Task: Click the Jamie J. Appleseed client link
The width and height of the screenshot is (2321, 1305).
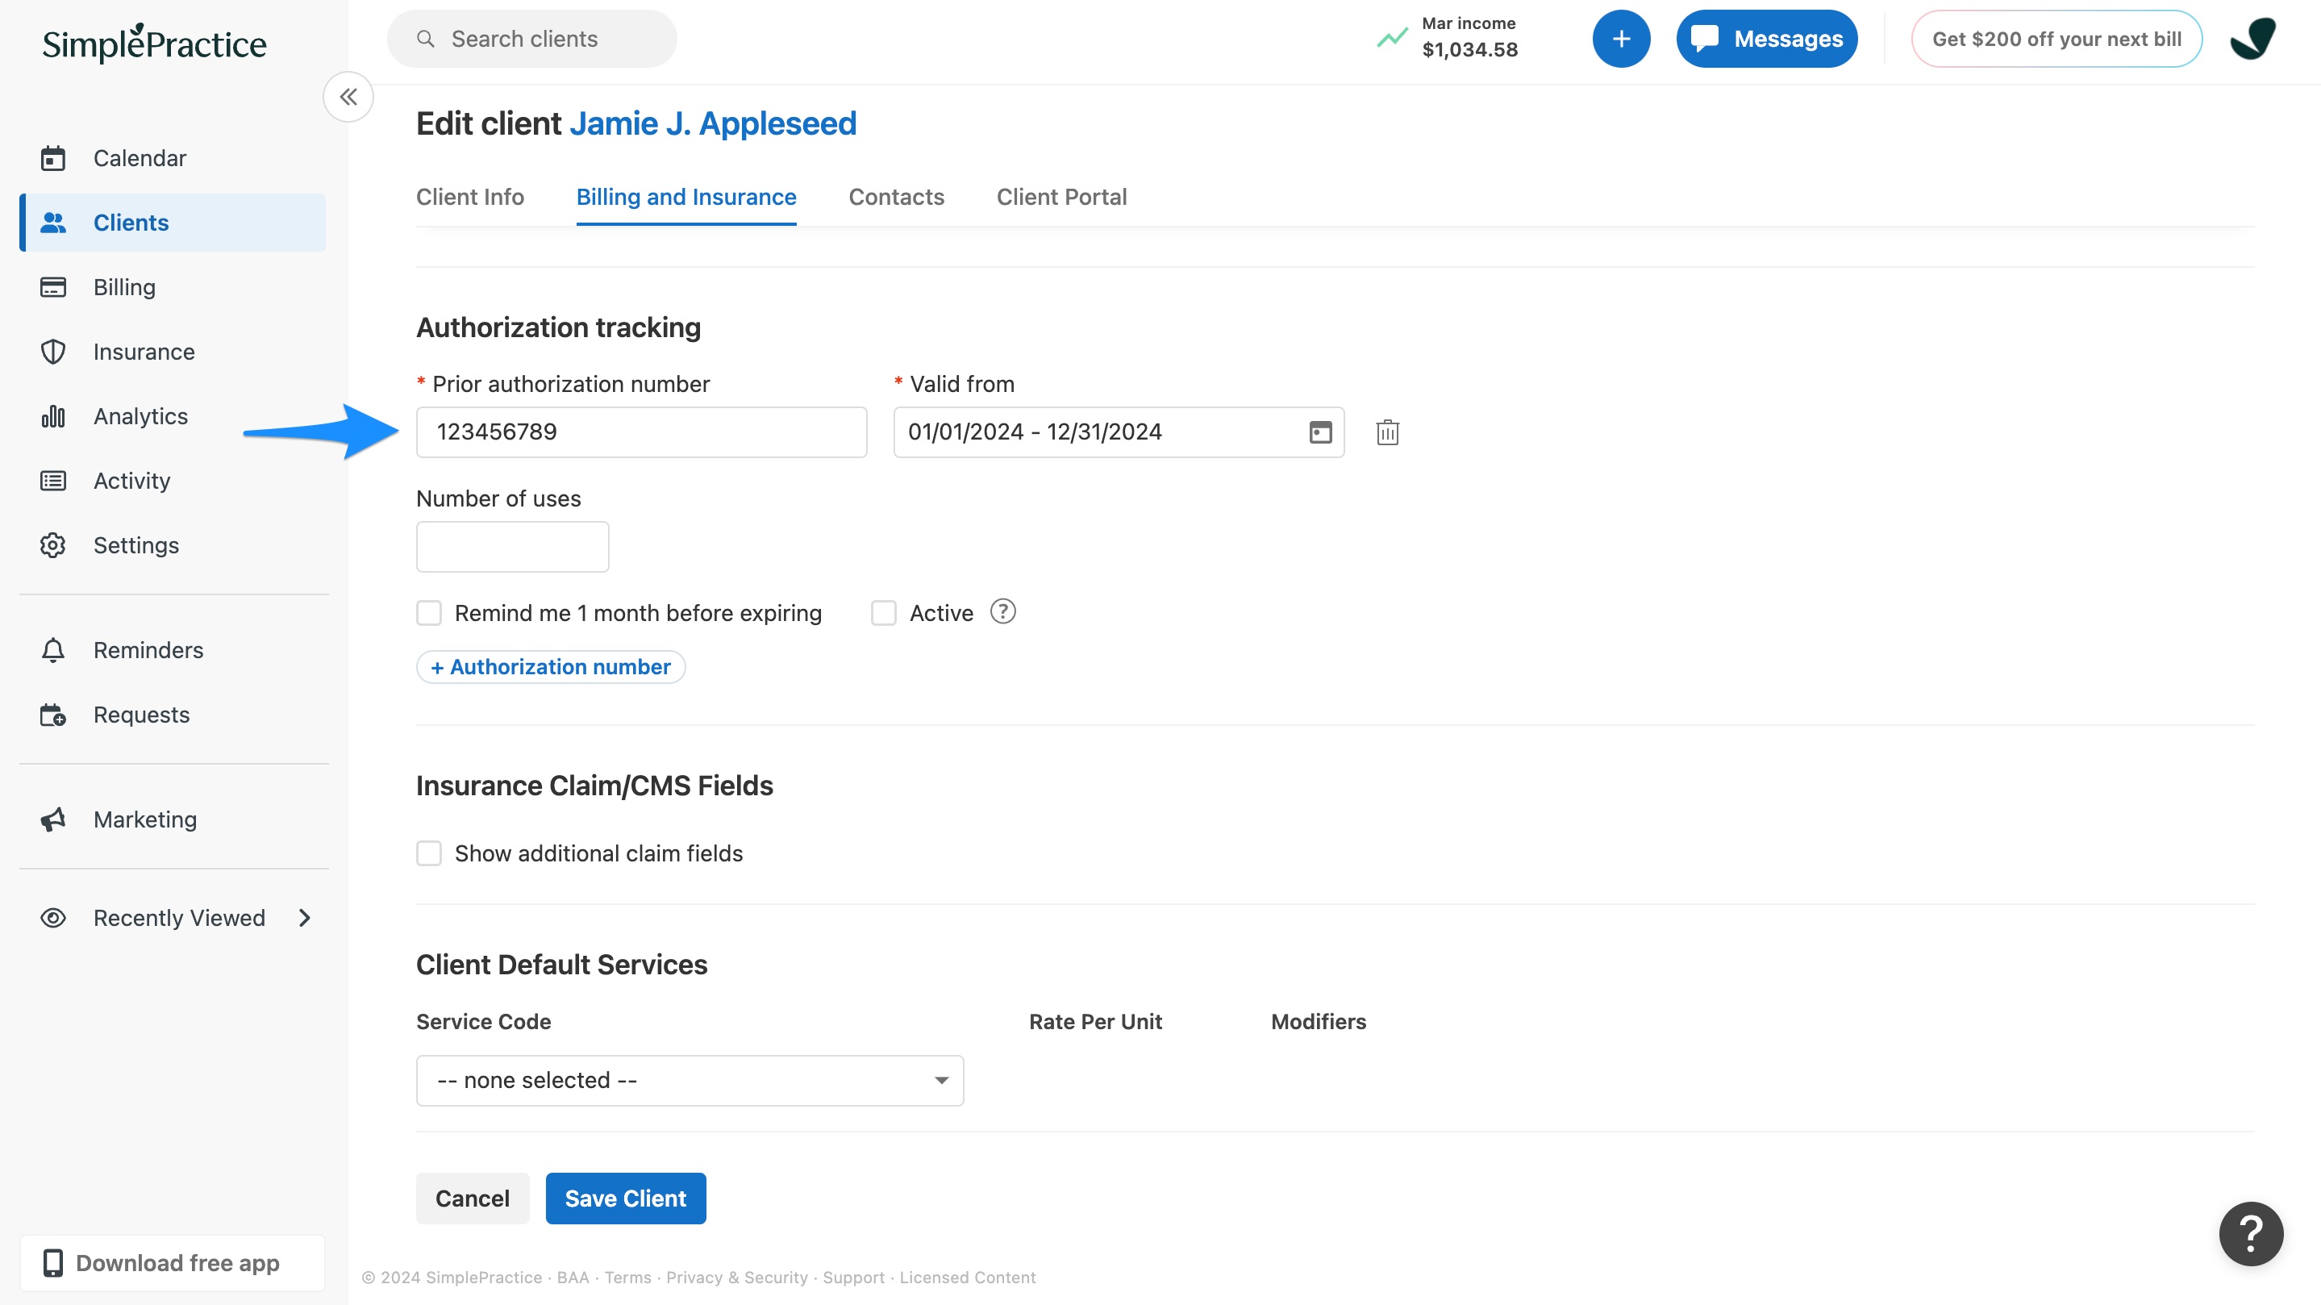Action: click(x=712, y=123)
